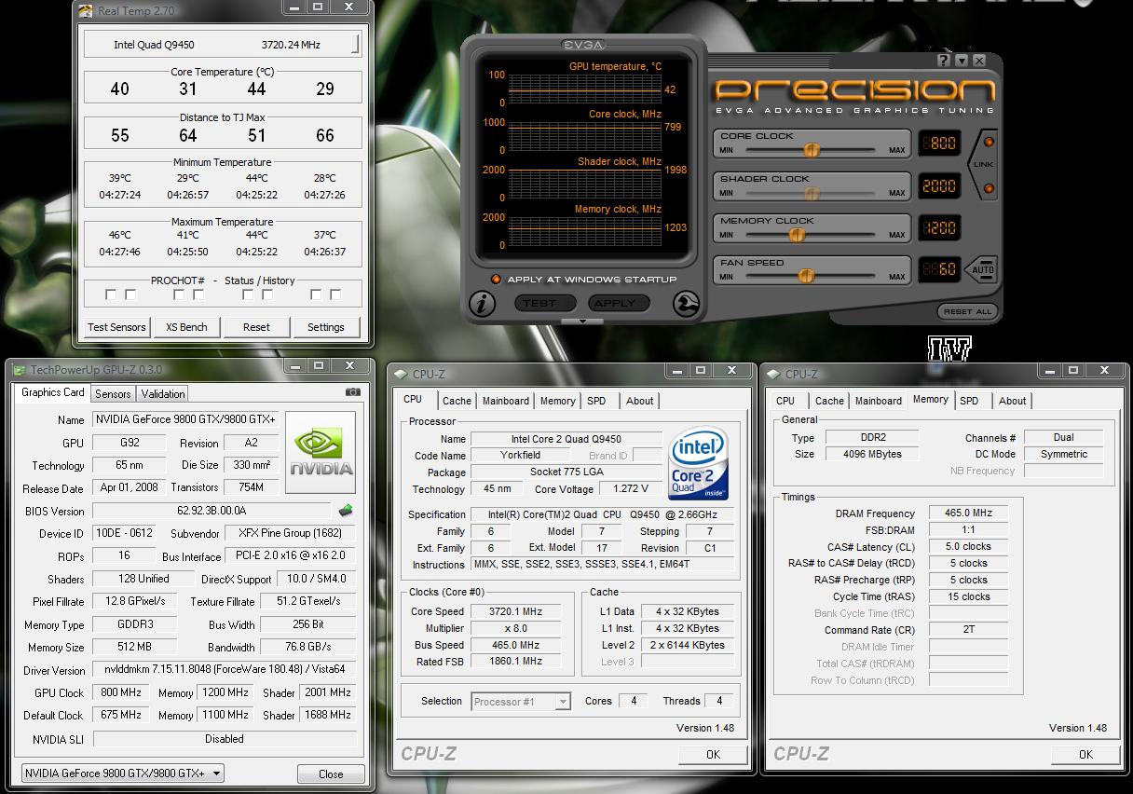This screenshot has width=1133, height=794.
Task: Open Mainboard tab in the CPU-Z processor window
Action: [506, 401]
